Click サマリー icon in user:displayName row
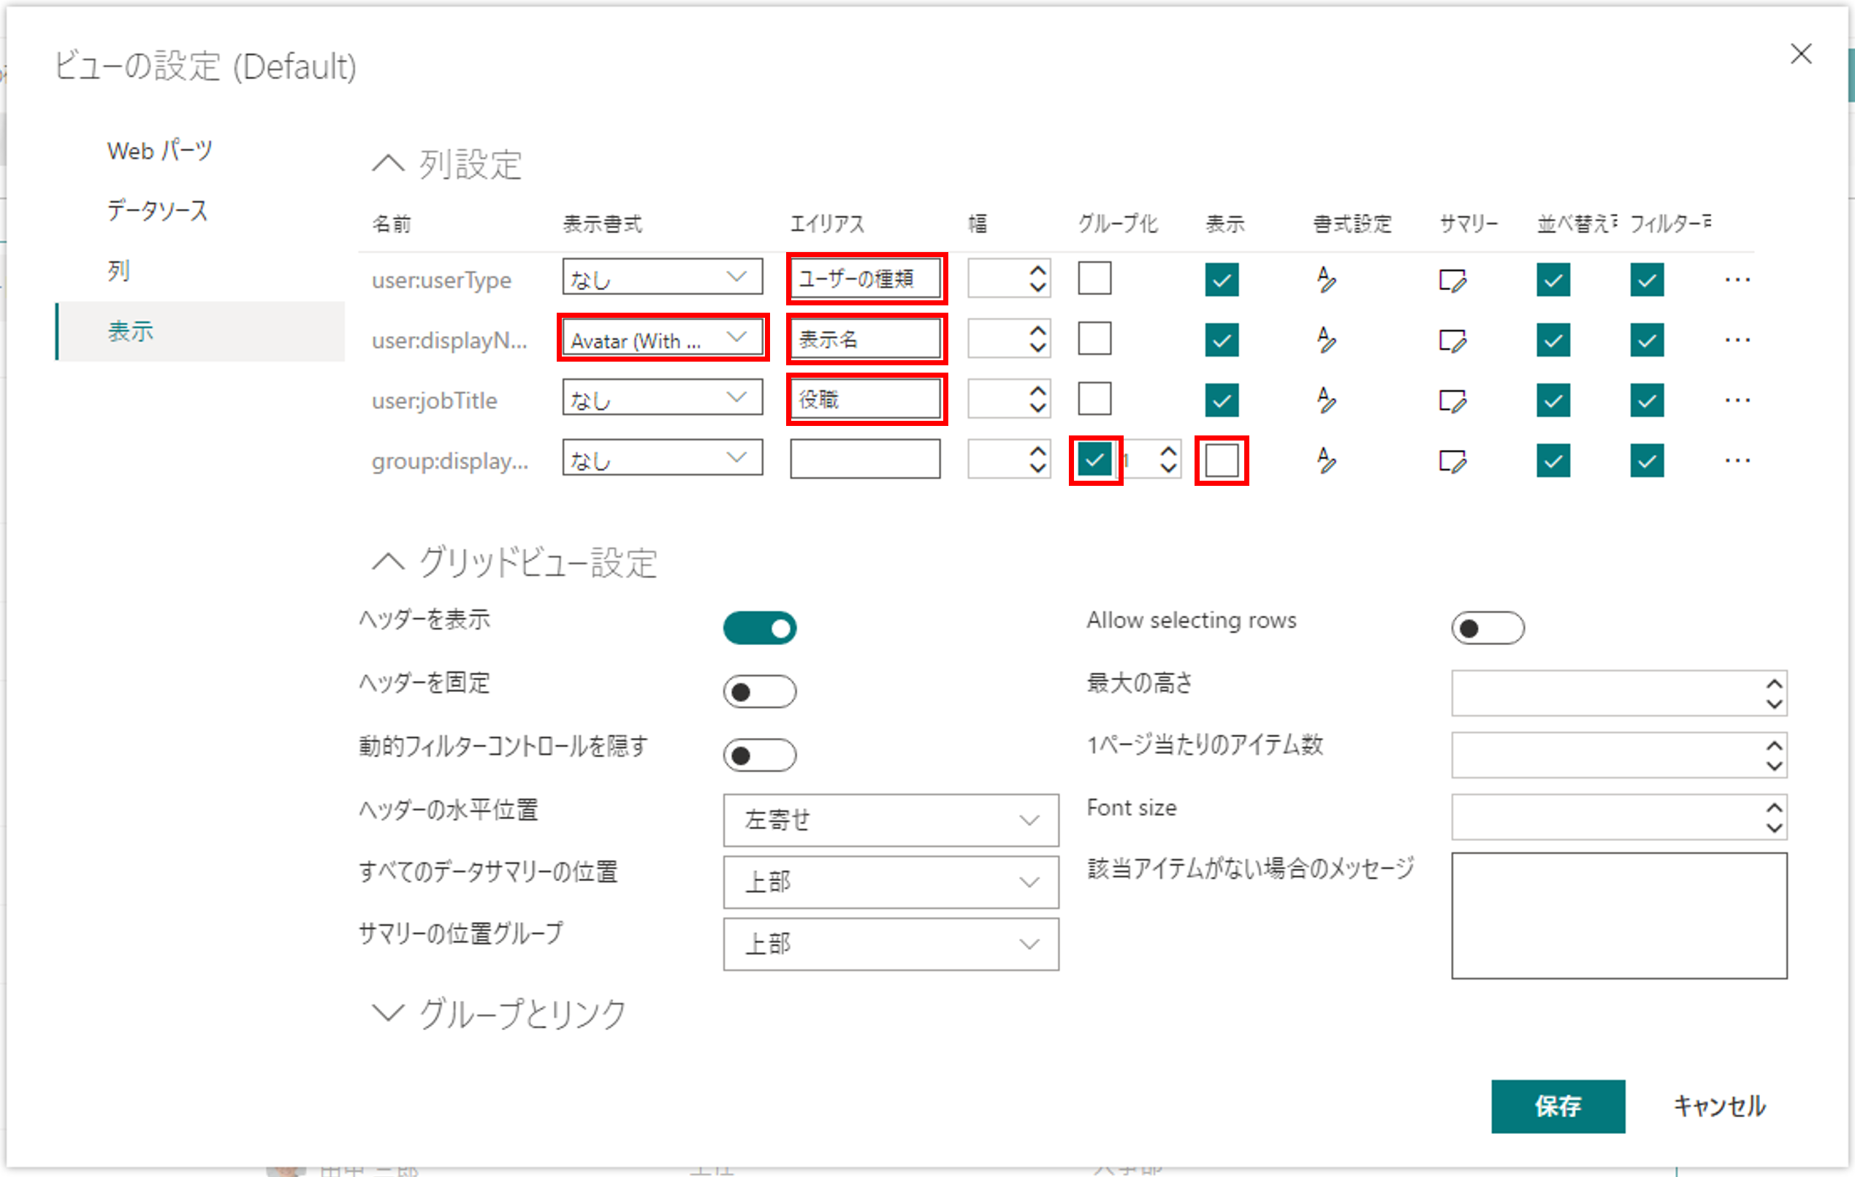Viewport: 1855px width, 1177px height. tap(1452, 340)
